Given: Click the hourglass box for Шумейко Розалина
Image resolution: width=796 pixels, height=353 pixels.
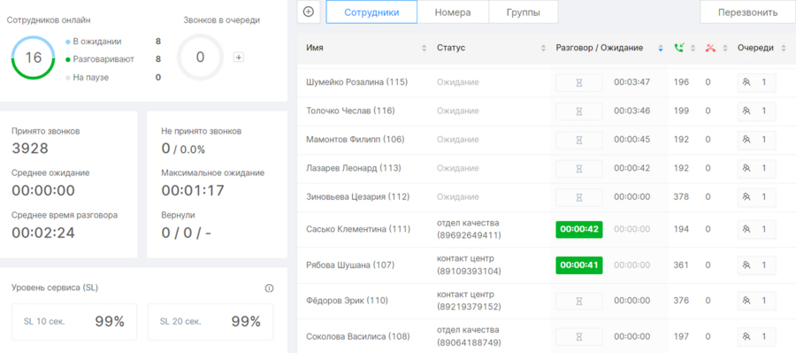Looking at the screenshot, I should click(579, 82).
